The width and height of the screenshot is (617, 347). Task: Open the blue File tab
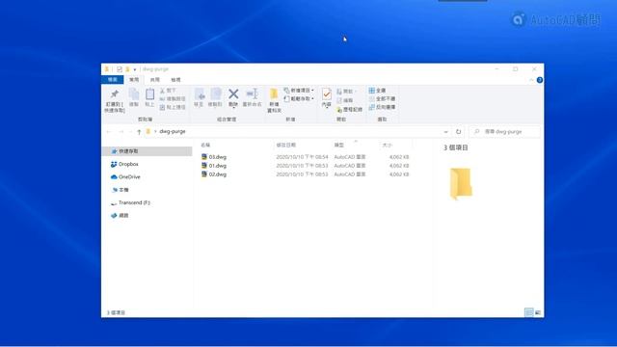(x=113, y=80)
